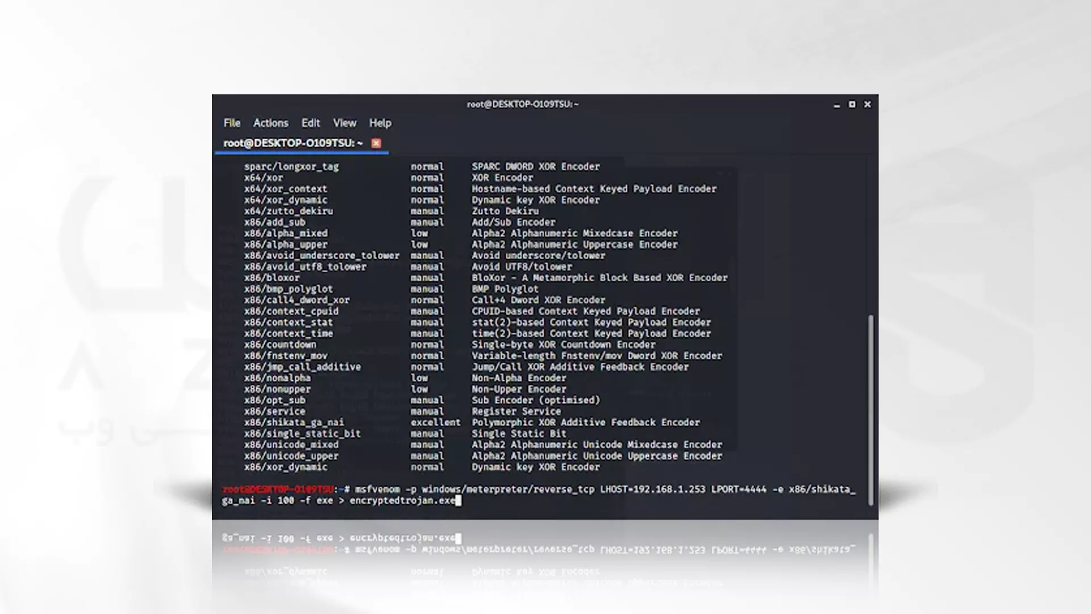Open the Actions menu

pyautogui.click(x=270, y=123)
